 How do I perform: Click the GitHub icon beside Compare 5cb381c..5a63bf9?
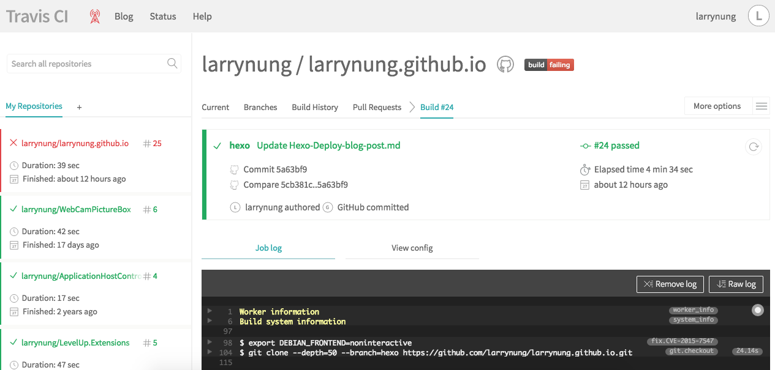point(234,185)
